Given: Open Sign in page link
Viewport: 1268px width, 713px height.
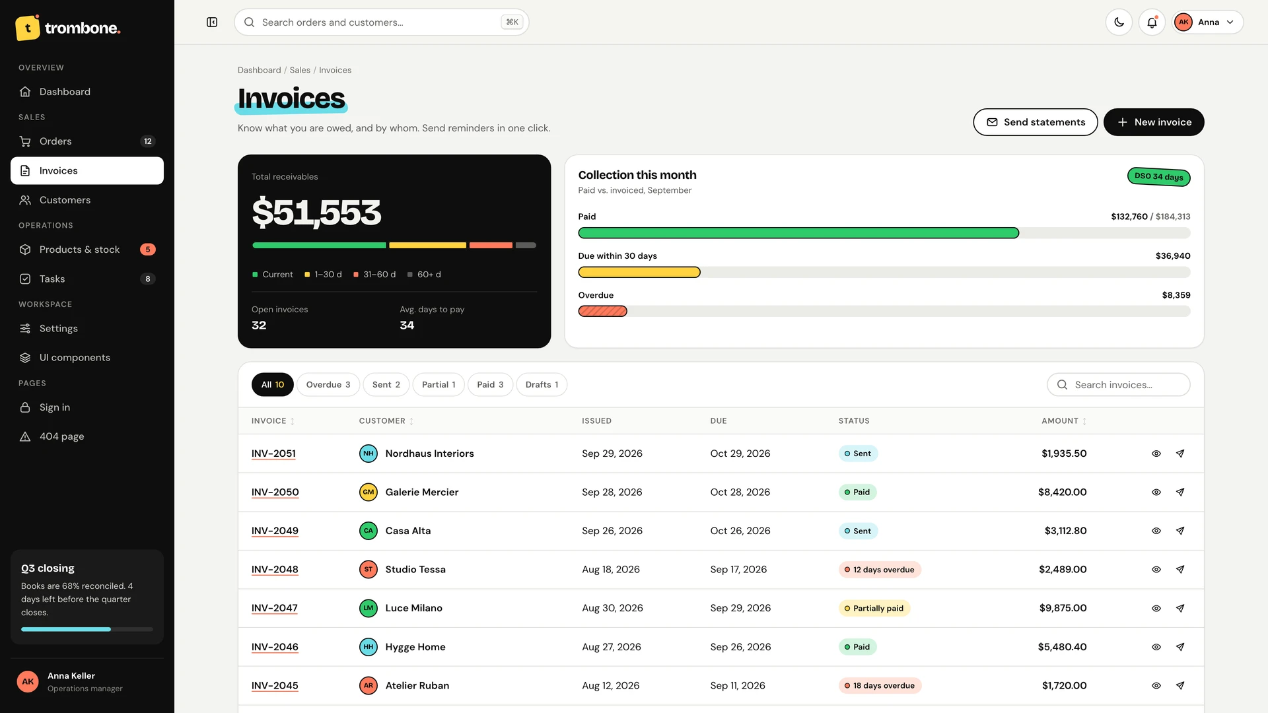Looking at the screenshot, I should click(x=87, y=407).
